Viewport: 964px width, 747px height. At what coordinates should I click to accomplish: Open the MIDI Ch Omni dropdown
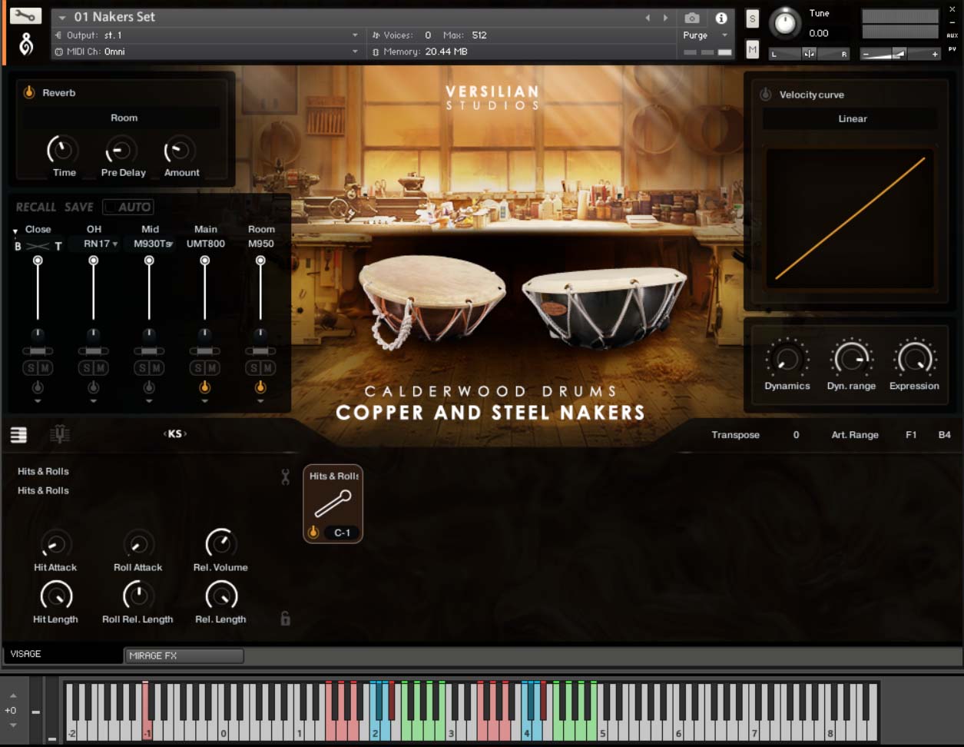(206, 51)
